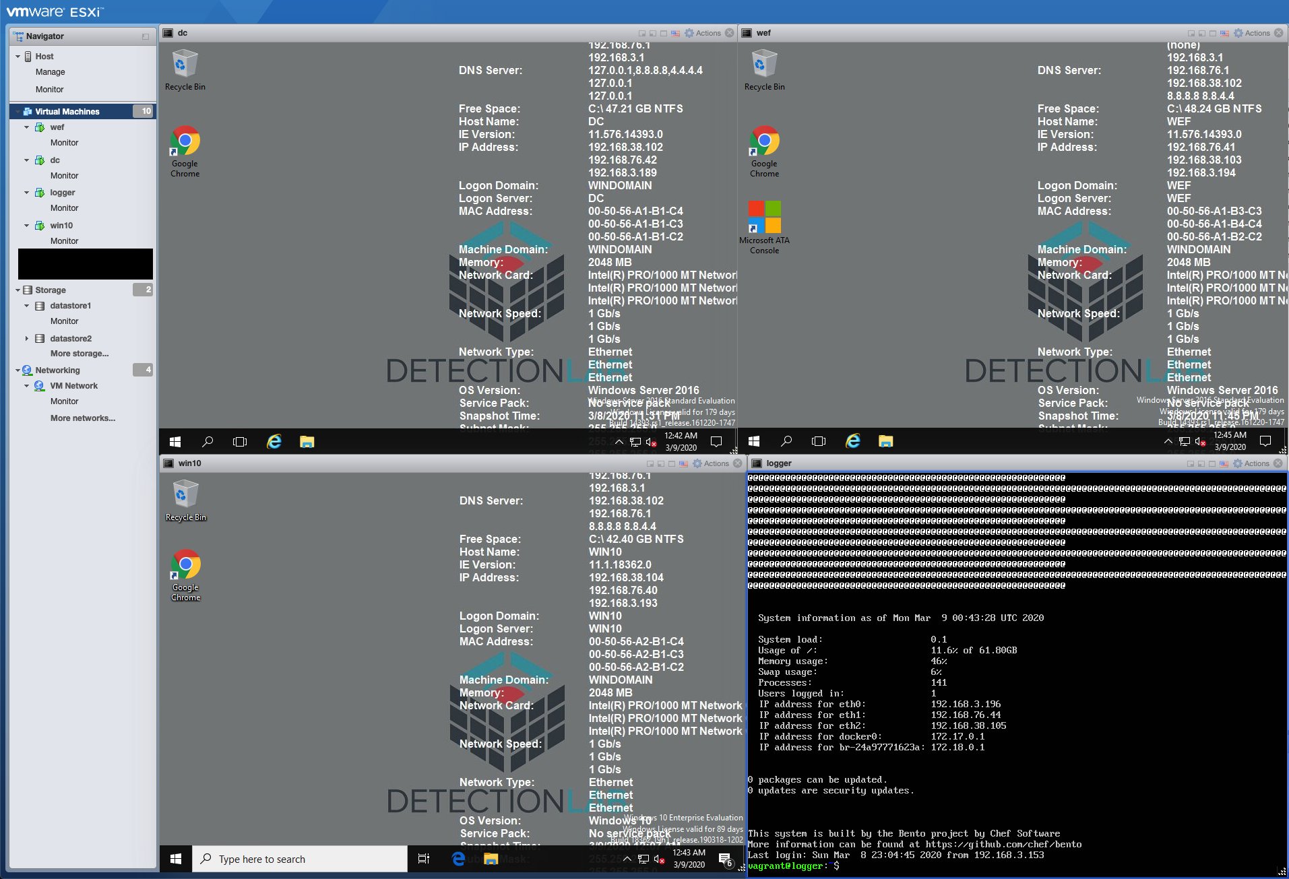The image size is (1289, 879).
Task: Select Manage under Host
Action: pyautogui.click(x=50, y=72)
